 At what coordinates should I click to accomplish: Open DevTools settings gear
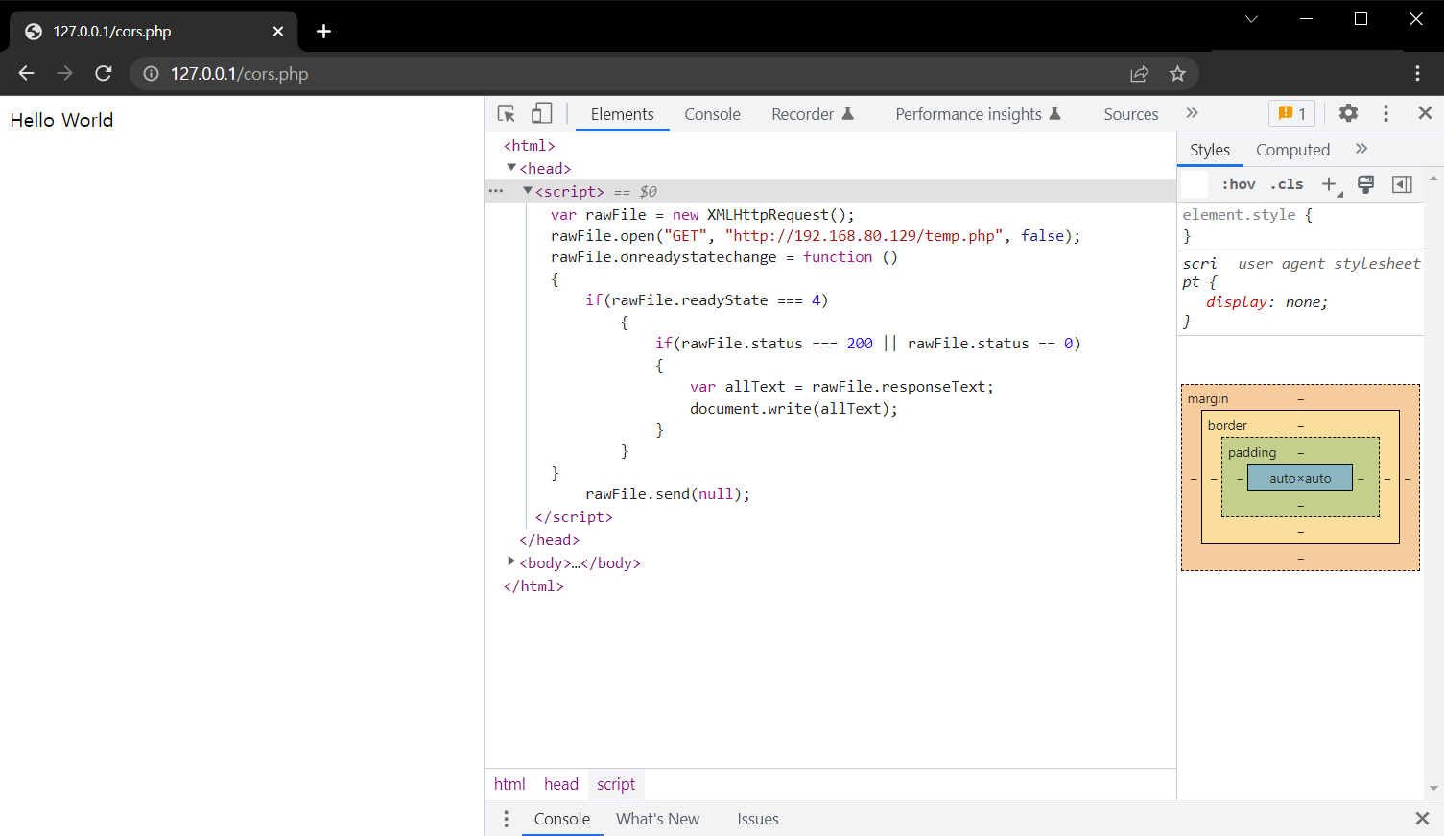(1348, 113)
